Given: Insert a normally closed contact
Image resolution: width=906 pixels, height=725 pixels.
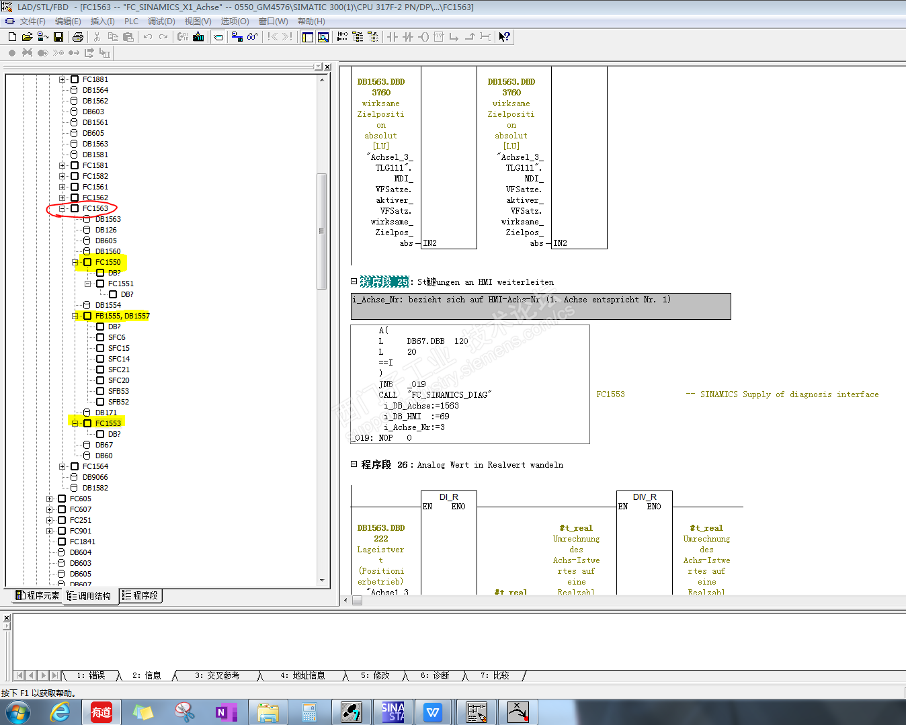Looking at the screenshot, I should (x=408, y=37).
